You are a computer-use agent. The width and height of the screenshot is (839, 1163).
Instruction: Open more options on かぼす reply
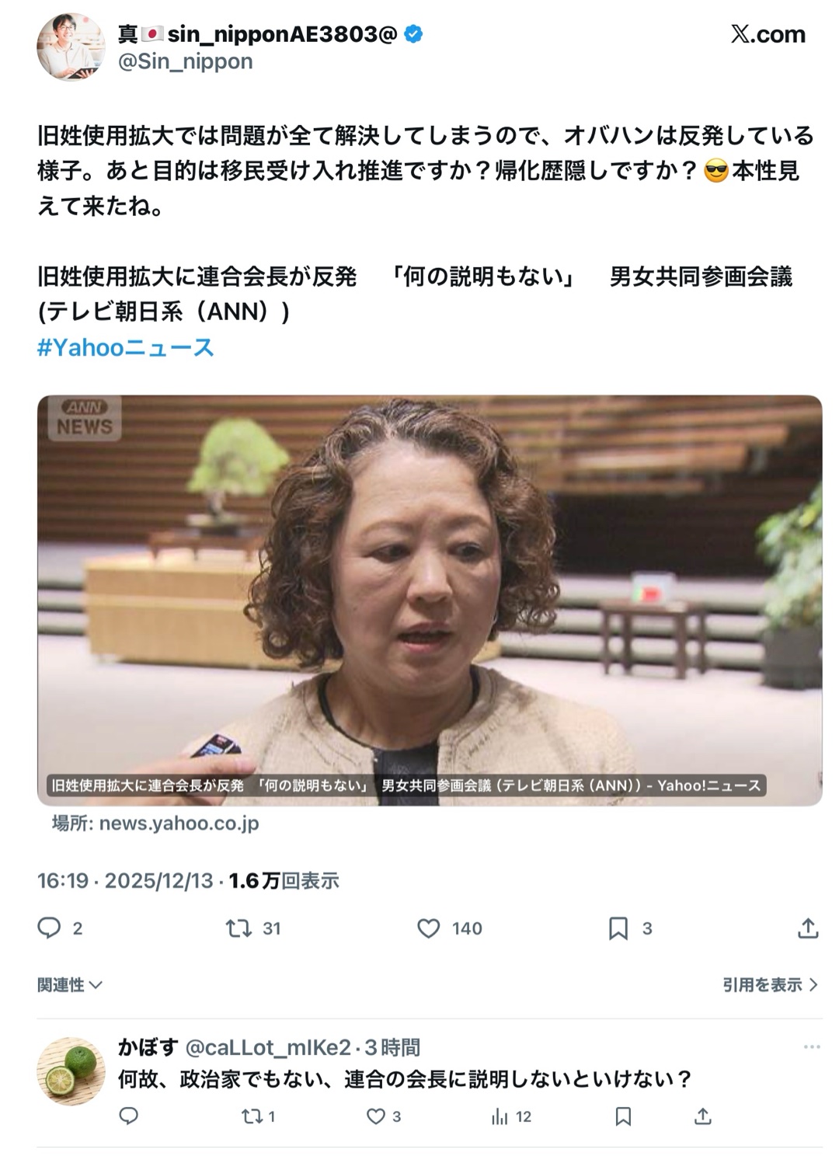coord(812,1047)
